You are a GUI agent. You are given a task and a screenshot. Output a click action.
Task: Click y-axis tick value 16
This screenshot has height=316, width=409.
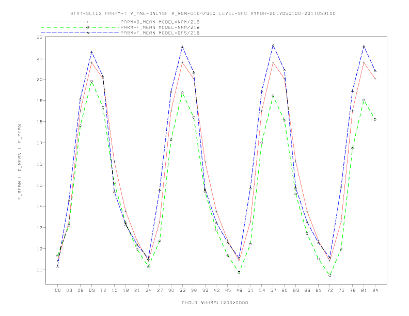pos(40,164)
